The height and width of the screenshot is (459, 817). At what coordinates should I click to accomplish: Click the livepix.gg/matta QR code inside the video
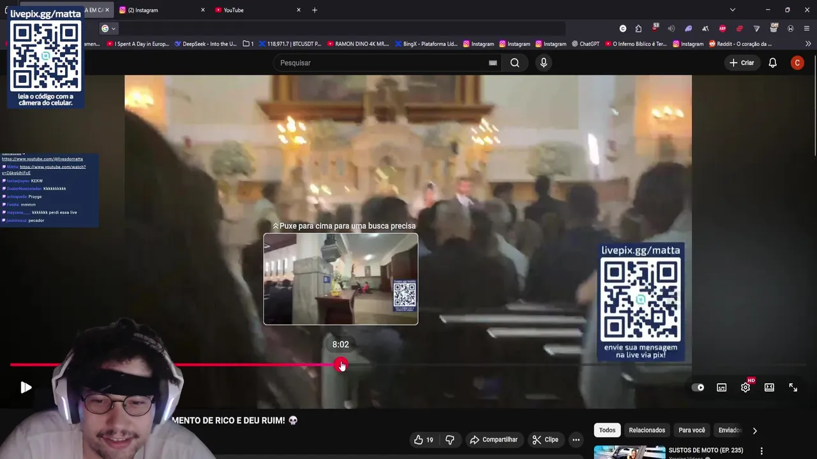point(641,300)
